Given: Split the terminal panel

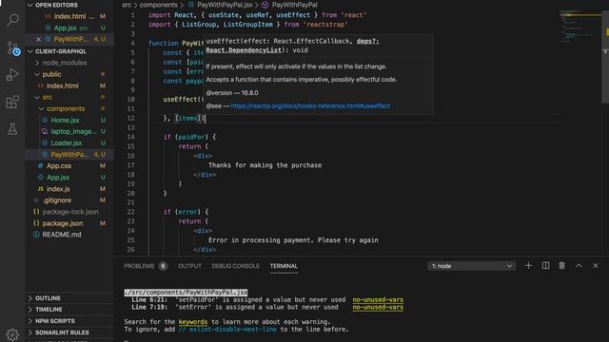Looking at the screenshot, I should (545, 266).
